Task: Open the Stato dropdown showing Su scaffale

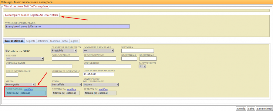Action: [x=66, y=84]
